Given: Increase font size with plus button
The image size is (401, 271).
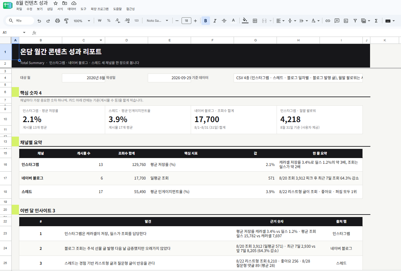Looking at the screenshot, I should click(195, 21).
